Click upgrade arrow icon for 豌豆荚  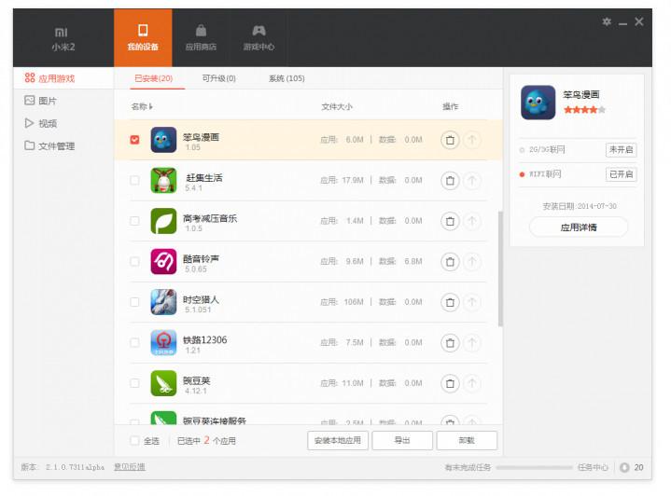tap(472, 383)
